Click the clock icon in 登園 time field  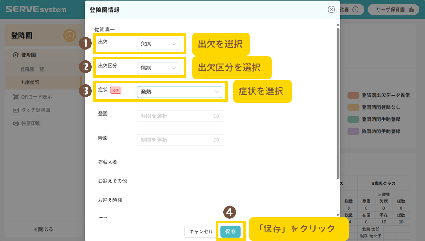click(x=216, y=116)
